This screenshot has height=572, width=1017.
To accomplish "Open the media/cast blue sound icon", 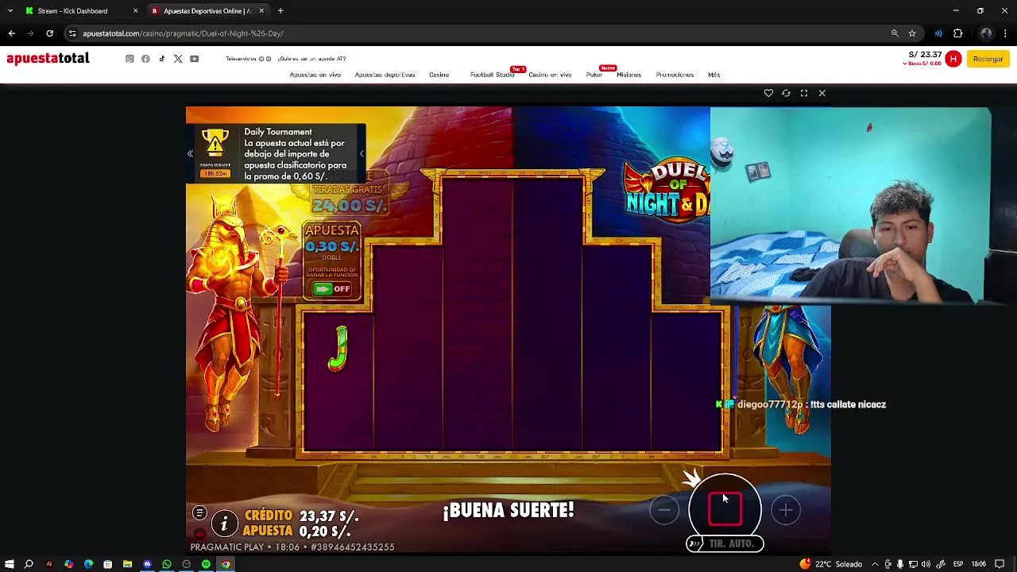I will (x=938, y=33).
